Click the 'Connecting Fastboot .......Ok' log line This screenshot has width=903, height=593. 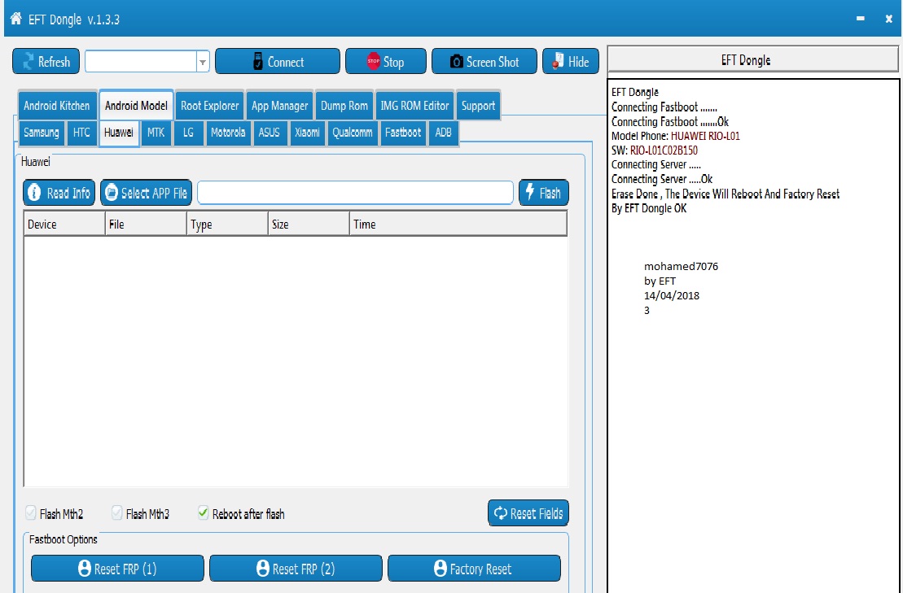(670, 122)
